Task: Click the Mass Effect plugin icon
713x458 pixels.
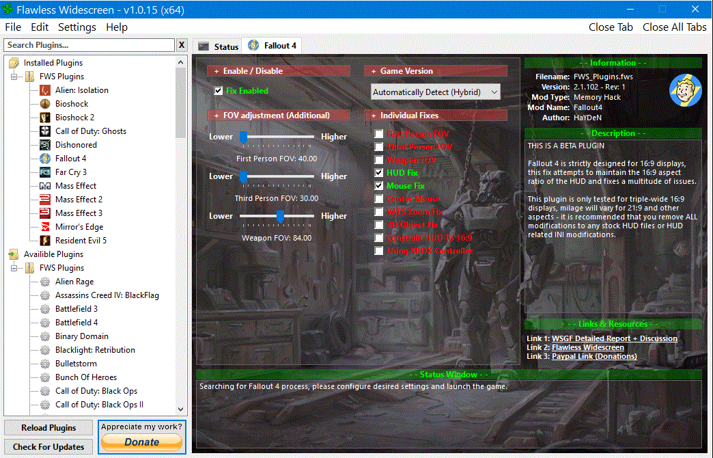Action: point(45,186)
